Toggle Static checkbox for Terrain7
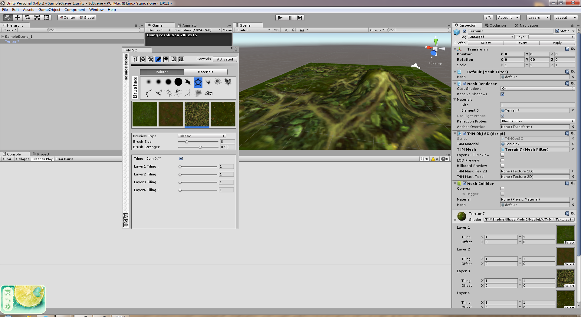This screenshot has height=317, width=581. pos(557,31)
